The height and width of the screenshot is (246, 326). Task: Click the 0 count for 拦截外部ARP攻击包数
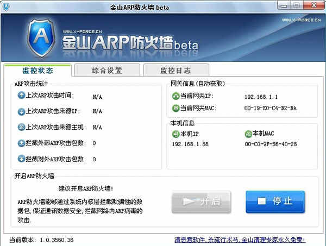(x=94, y=143)
